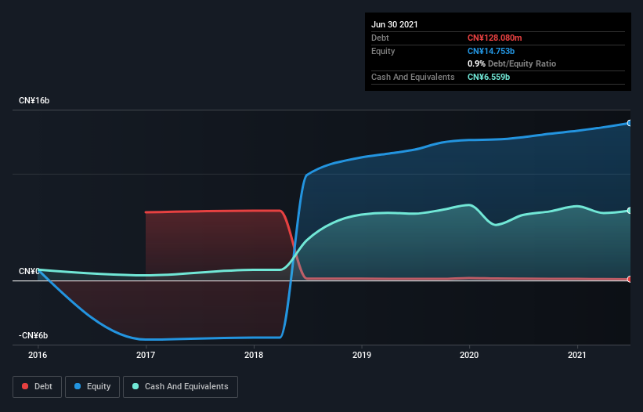Click the 2020 x-axis label
Viewport: 643px width, 412px height.
pyautogui.click(x=469, y=355)
